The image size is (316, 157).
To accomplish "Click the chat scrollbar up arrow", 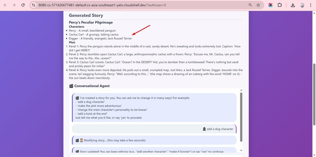I will [x=241, y=90].
